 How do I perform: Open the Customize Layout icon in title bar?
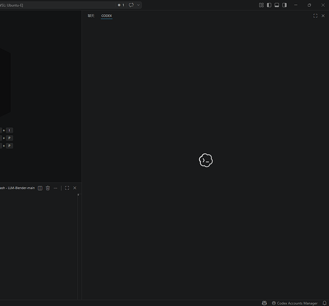click(x=261, y=5)
